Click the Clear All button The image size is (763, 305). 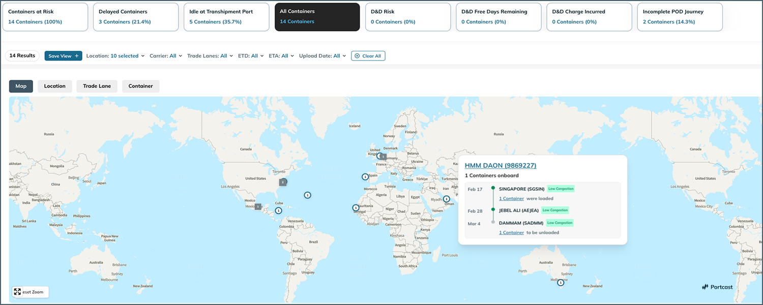[368, 56]
